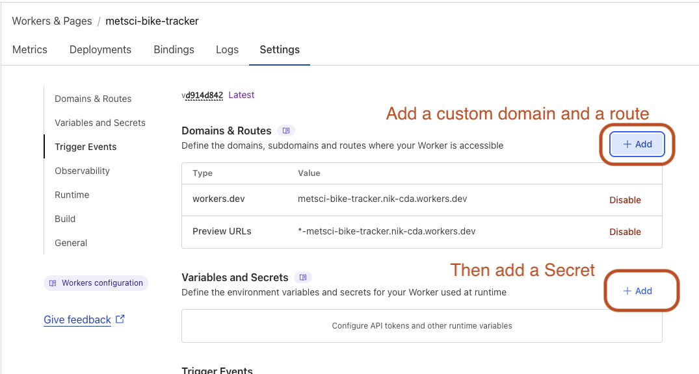Open the Domains & Routes documentation icon
Screen dimensions: 699x374
286,130
